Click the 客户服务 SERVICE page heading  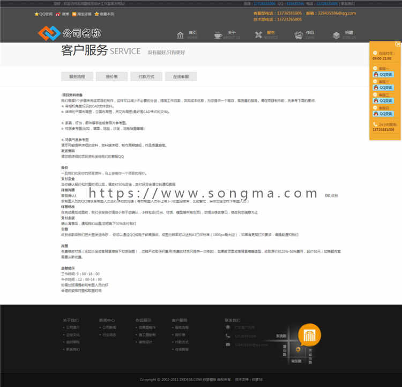tap(101, 50)
